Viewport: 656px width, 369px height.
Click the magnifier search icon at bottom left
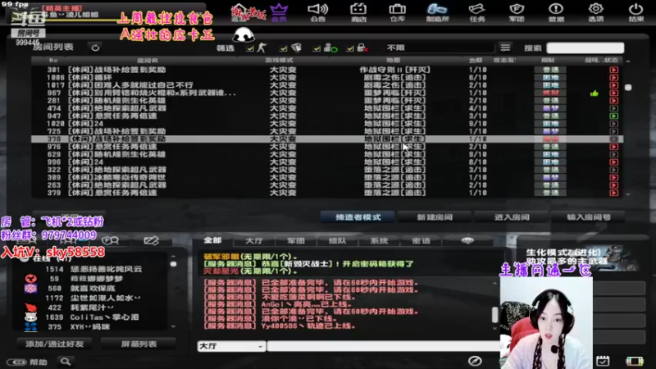[x=66, y=362]
